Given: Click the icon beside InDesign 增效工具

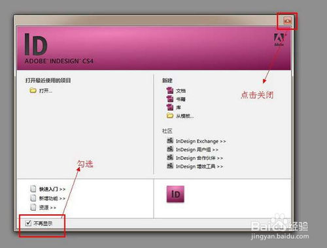Looking at the screenshot, I should coord(170,166).
